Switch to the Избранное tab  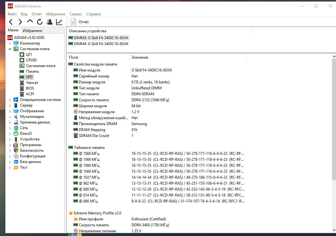pos(32,31)
